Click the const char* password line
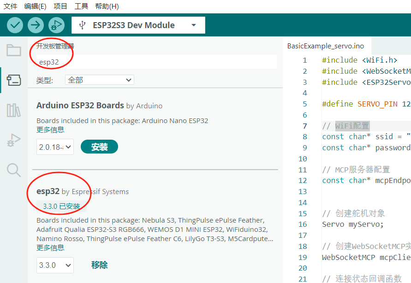This screenshot has width=411, height=283. pyautogui.click(x=366, y=147)
